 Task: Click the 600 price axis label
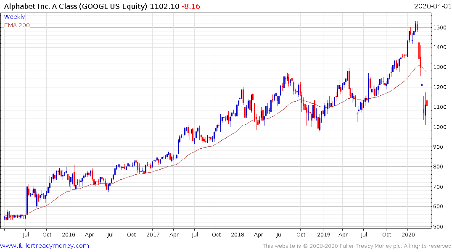point(438,207)
